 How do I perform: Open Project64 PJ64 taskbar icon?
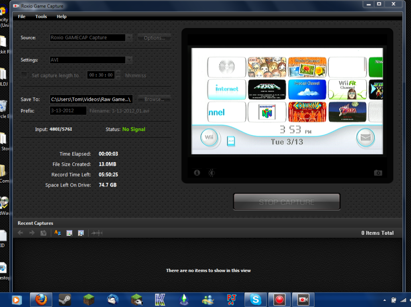pyautogui.click(x=232, y=300)
